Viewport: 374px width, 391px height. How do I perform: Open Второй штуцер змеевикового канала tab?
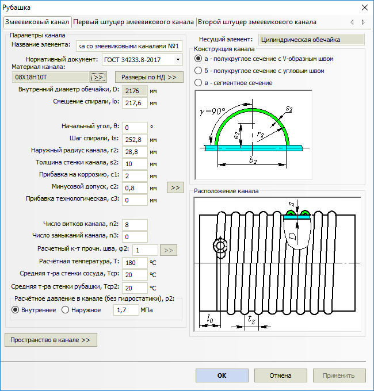click(x=257, y=22)
